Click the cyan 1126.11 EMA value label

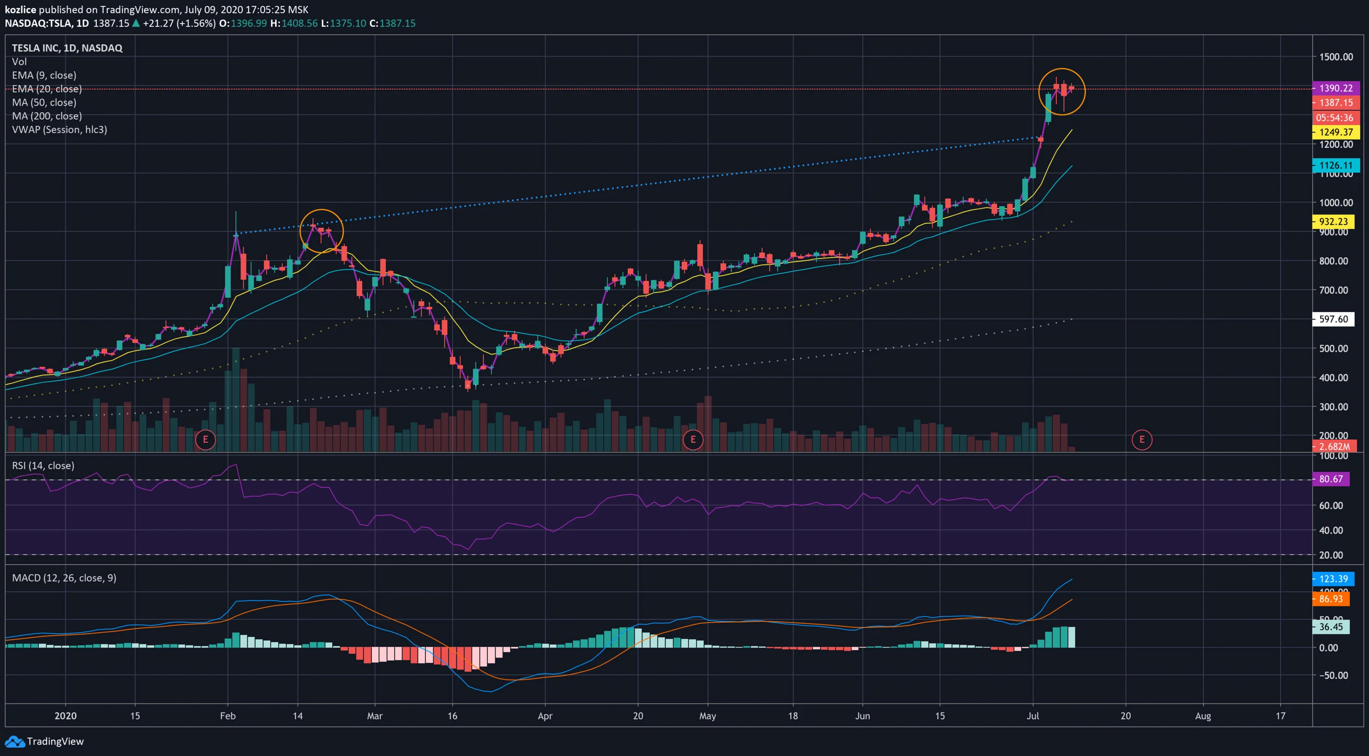click(x=1336, y=165)
